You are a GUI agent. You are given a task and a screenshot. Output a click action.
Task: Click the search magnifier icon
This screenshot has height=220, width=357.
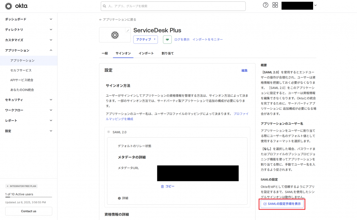tap(105, 6)
